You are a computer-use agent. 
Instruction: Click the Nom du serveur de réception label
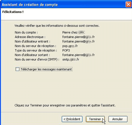[35, 46]
